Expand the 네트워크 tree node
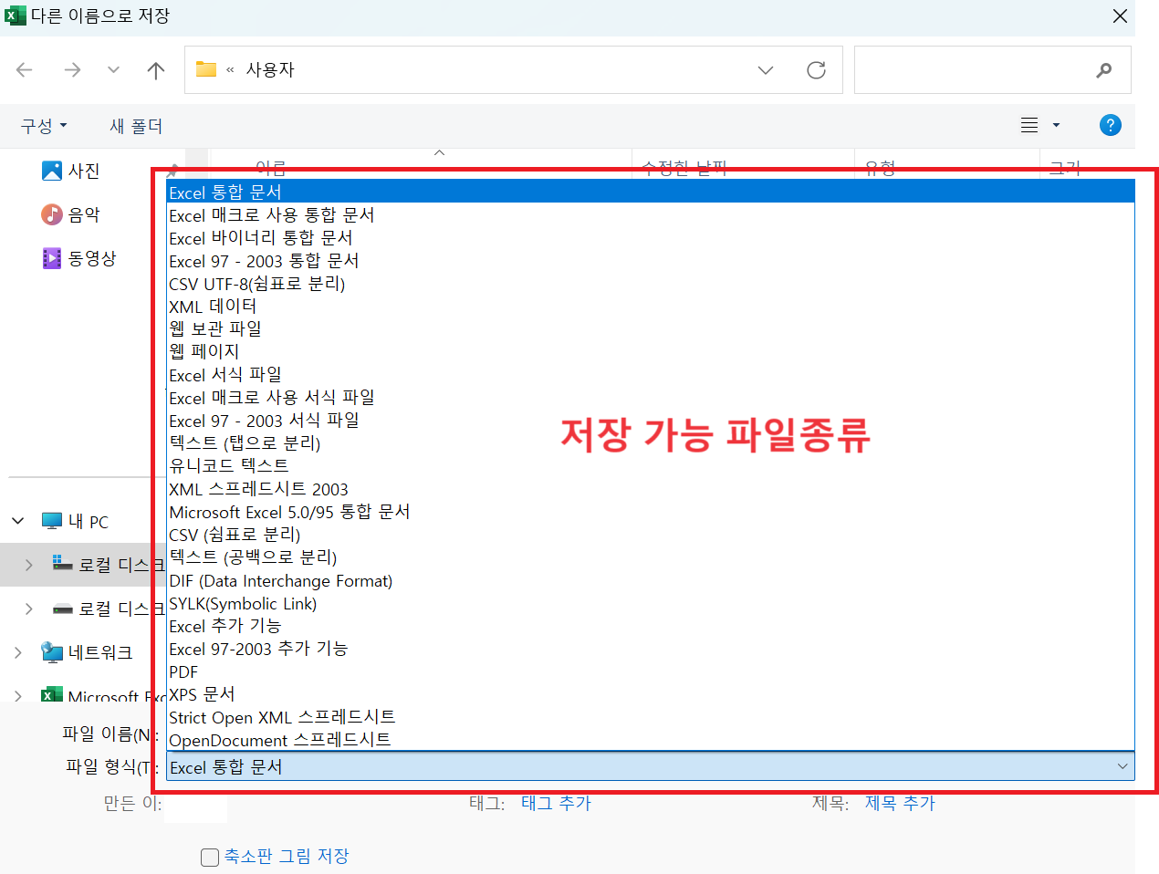Viewport: 1159px width, 874px height. click(18, 652)
